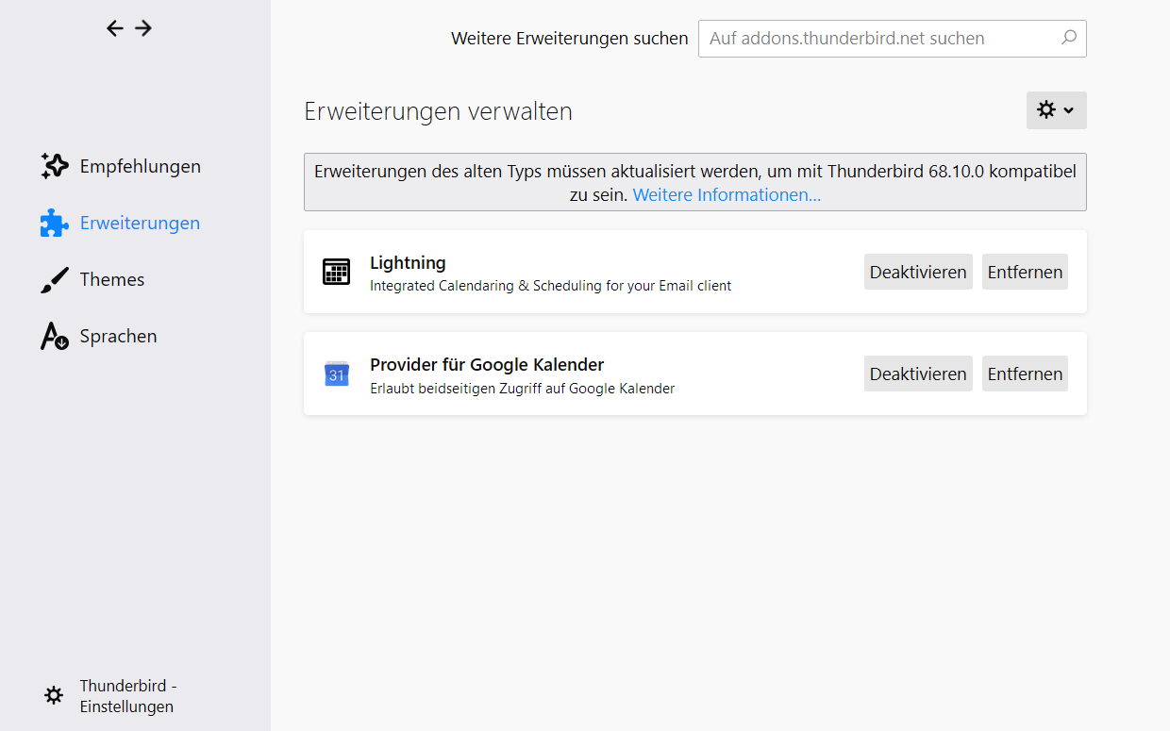The image size is (1170, 731).
Task: Open the Themes category
Action: (111, 280)
